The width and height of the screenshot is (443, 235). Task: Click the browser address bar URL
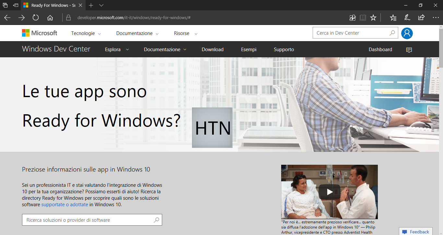point(134,17)
